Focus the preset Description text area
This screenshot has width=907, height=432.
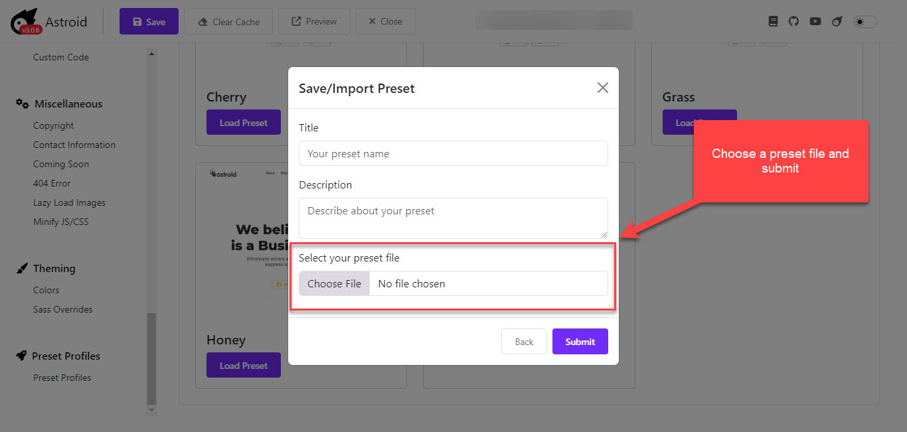(453, 218)
